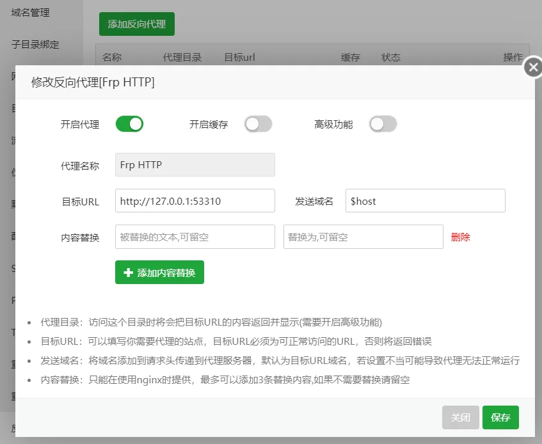This screenshot has width=542, height=444.
Task: Click the 状态 column header
Action: (391, 57)
